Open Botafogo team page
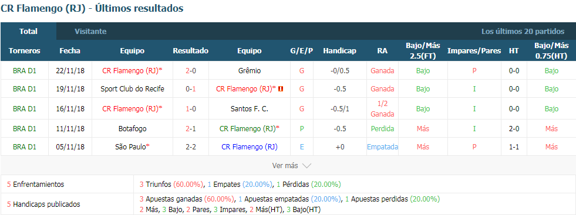Viewport: 576px width, 215px height. (132, 128)
